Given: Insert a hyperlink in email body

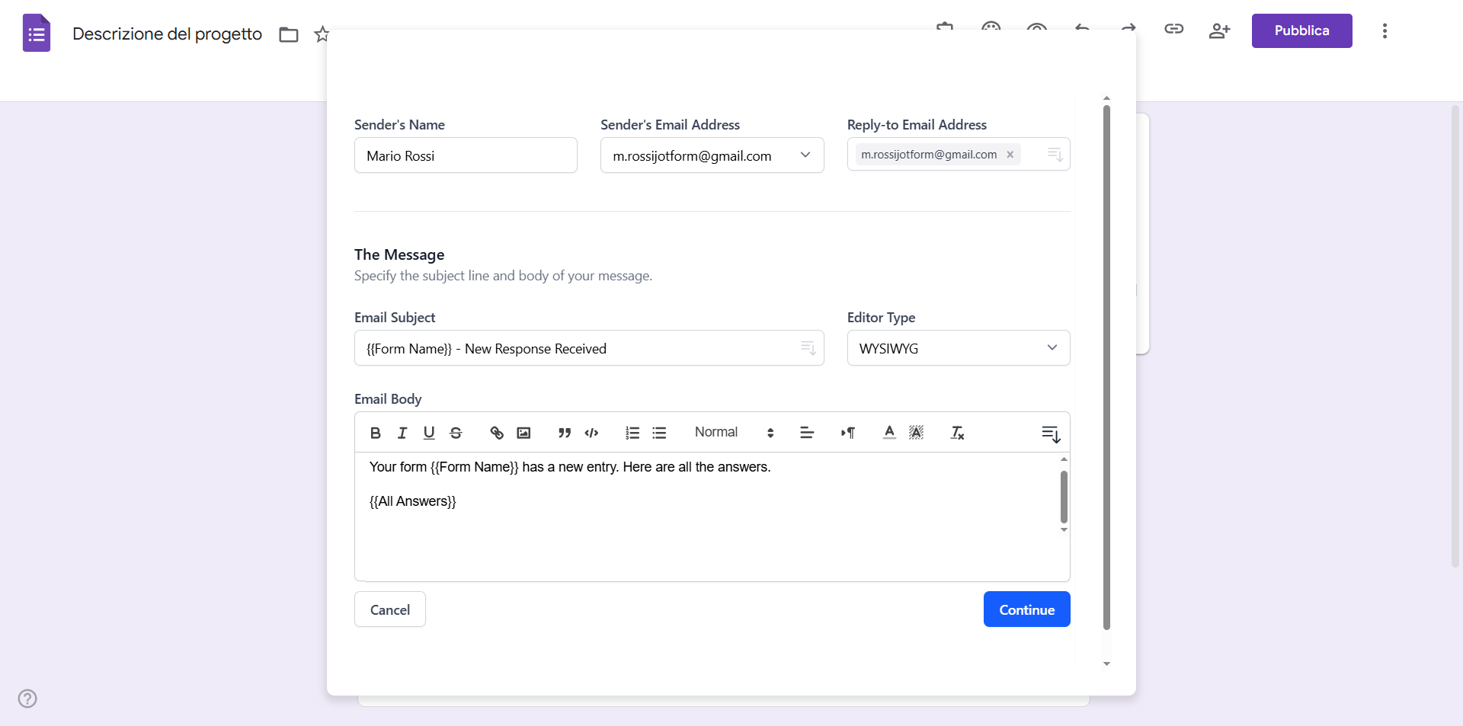Looking at the screenshot, I should click(497, 433).
